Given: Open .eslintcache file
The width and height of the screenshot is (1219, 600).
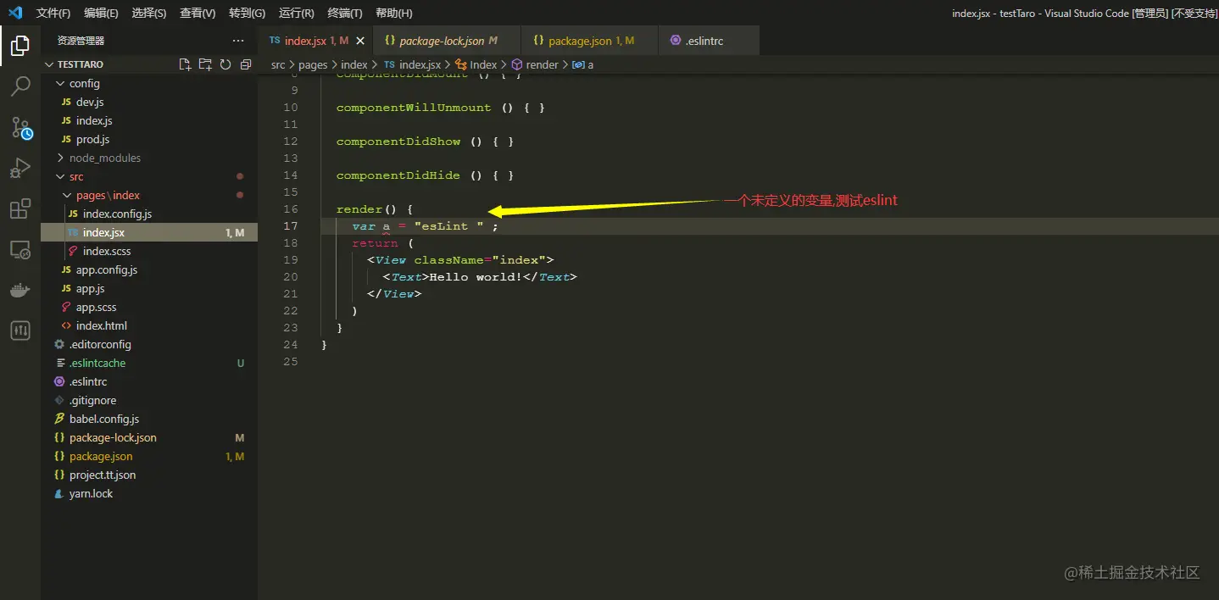Looking at the screenshot, I should (x=97, y=363).
